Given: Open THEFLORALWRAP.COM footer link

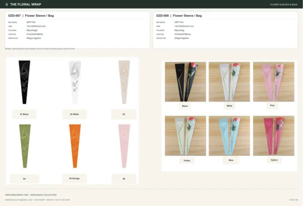Looking at the screenshot, I should tap(17, 195).
